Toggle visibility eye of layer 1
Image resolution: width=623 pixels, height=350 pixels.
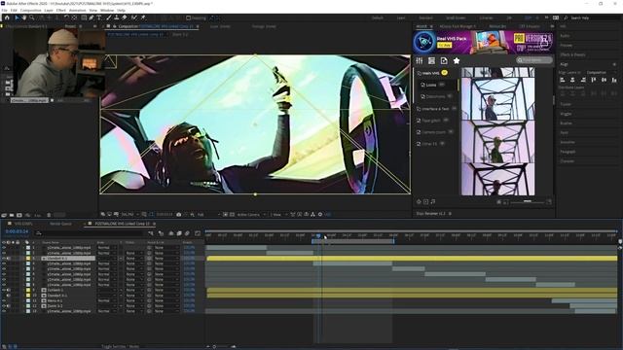[4, 248]
